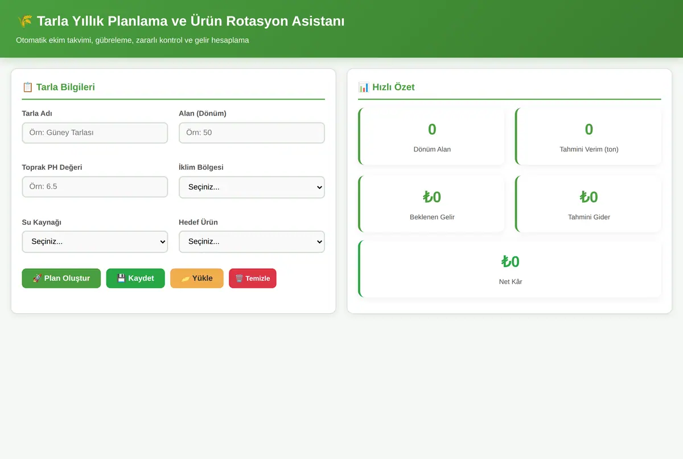Select the Net Kâr summary card
The image size is (683, 459).
tap(510, 269)
